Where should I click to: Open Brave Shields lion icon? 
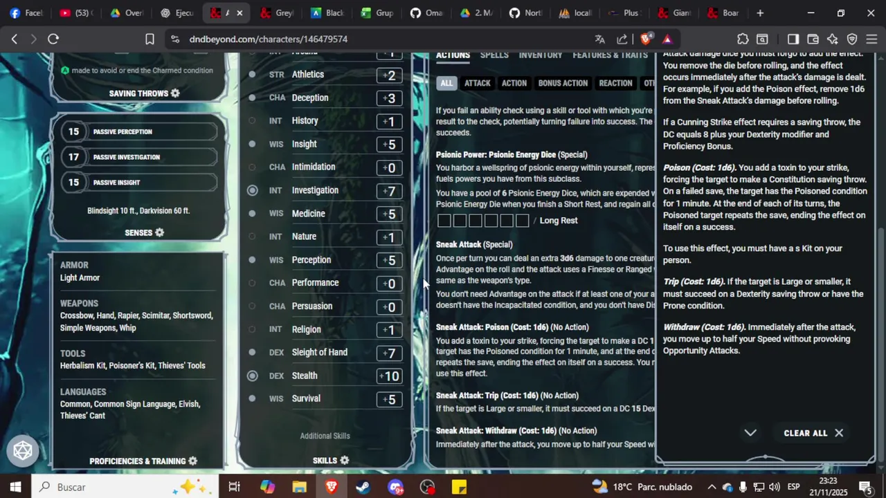point(645,39)
